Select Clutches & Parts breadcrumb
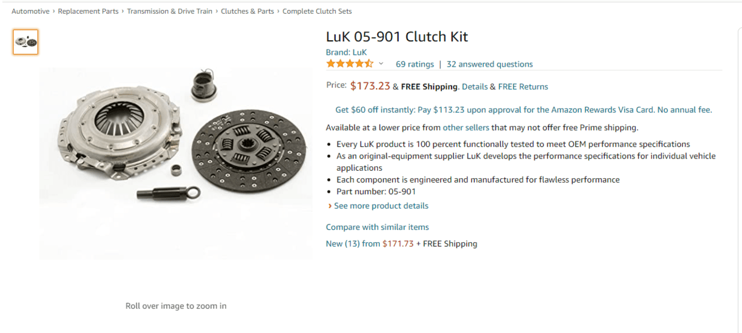The width and height of the screenshot is (742, 333). click(247, 11)
